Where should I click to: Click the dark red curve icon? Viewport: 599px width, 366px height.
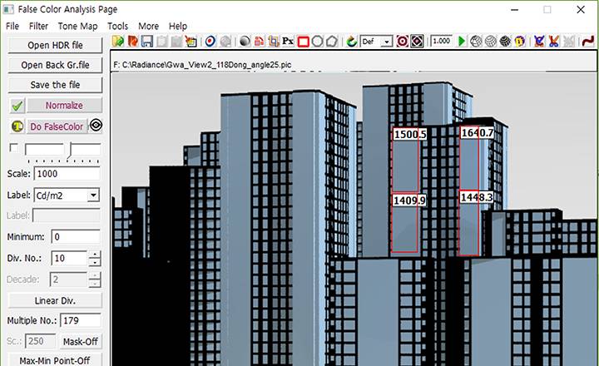coord(587,41)
